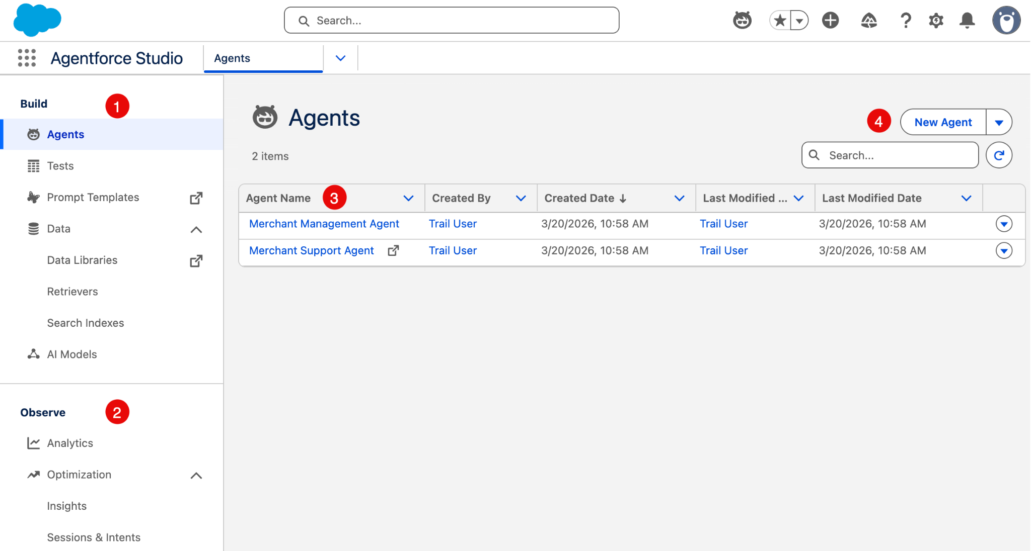Click the '2 items' count text
Viewport: 1031px width, 551px height.
tap(270, 156)
